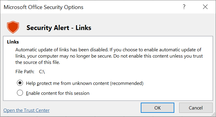216x117 pixels.
Task: Click the 'Do not enable this content' sentence
Action: (158, 56)
